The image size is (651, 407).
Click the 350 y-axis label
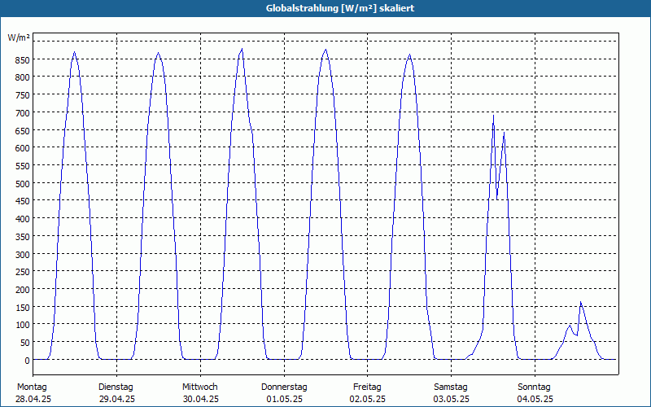tap(22, 237)
